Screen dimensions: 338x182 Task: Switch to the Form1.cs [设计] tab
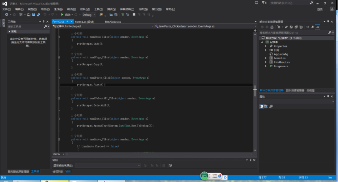pos(85,21)
